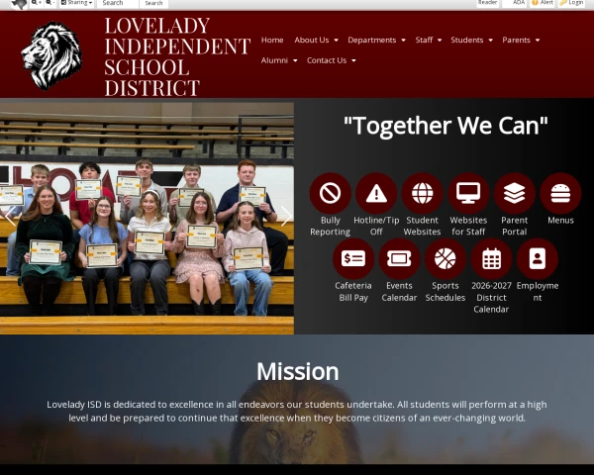The image size is (594, 475).
Task: Open the Alert button
Action: point(543,3)
